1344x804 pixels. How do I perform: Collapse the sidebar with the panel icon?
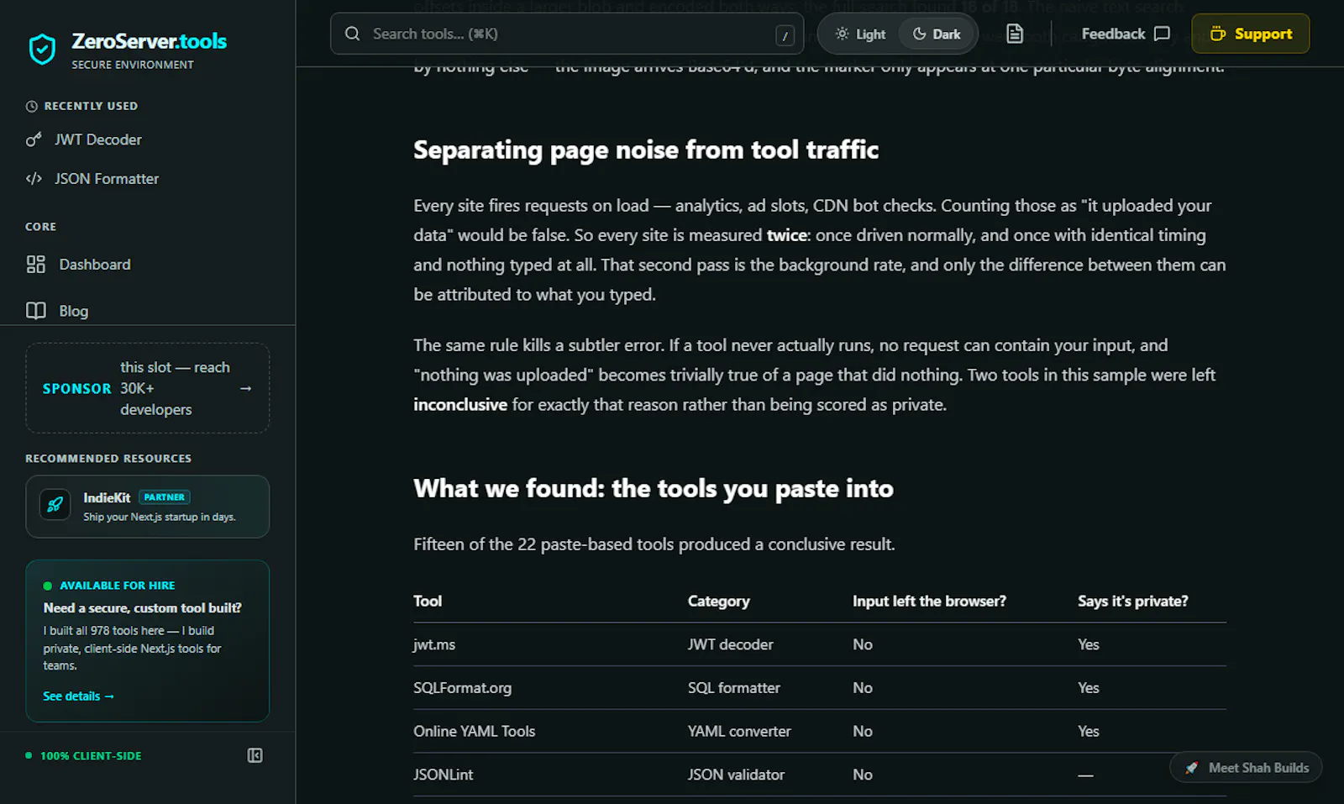click(x=255, y=755)
